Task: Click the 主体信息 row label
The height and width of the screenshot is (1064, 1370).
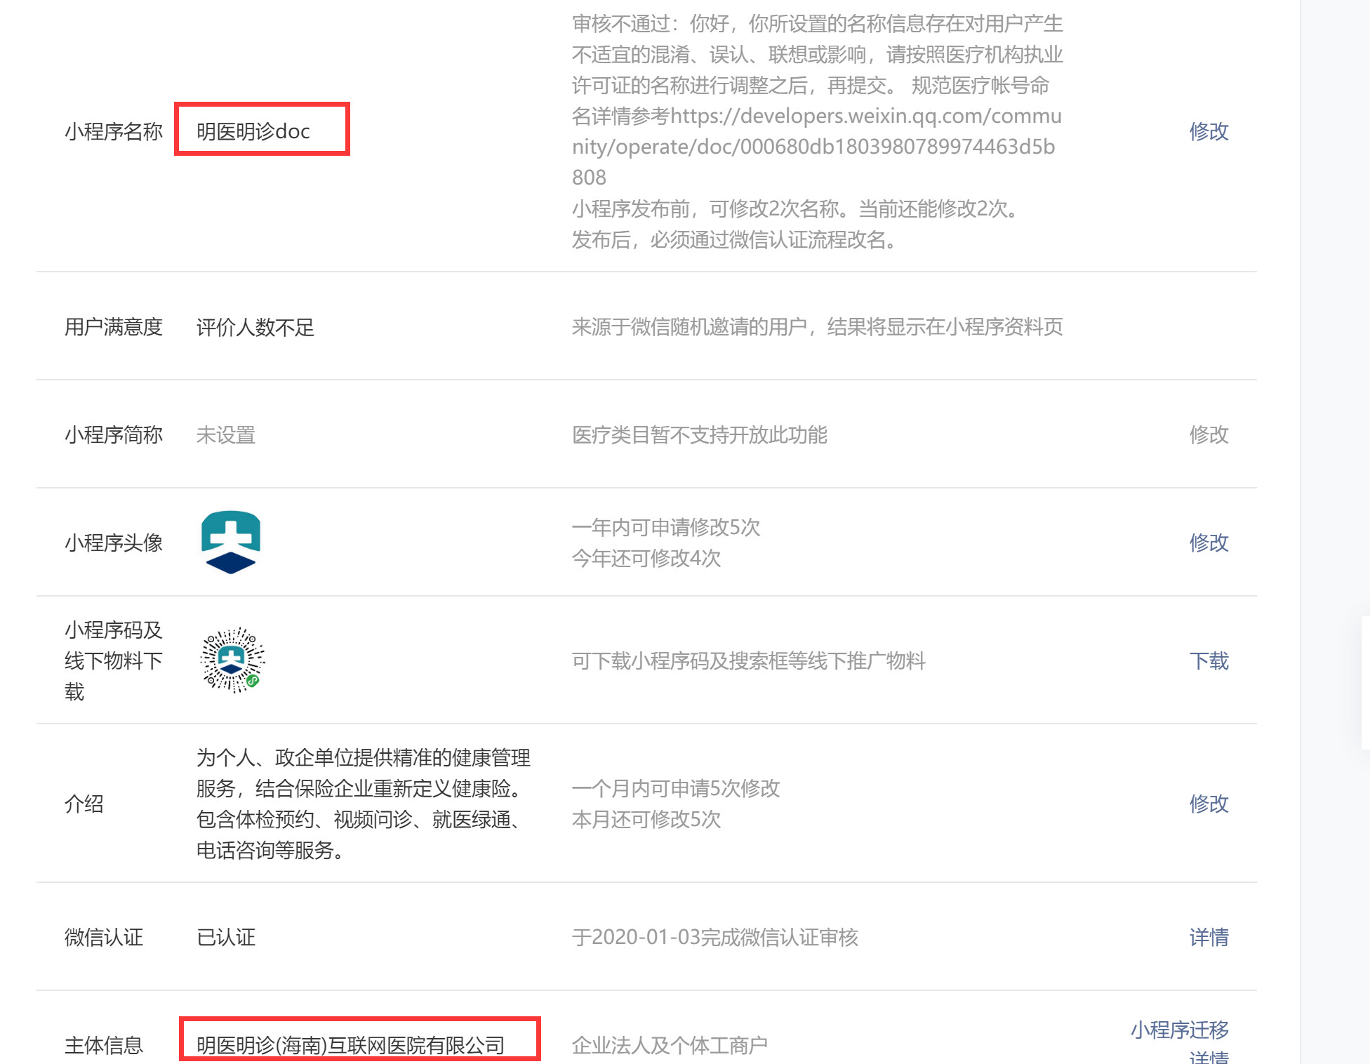Action: (x=104, y=1045)
